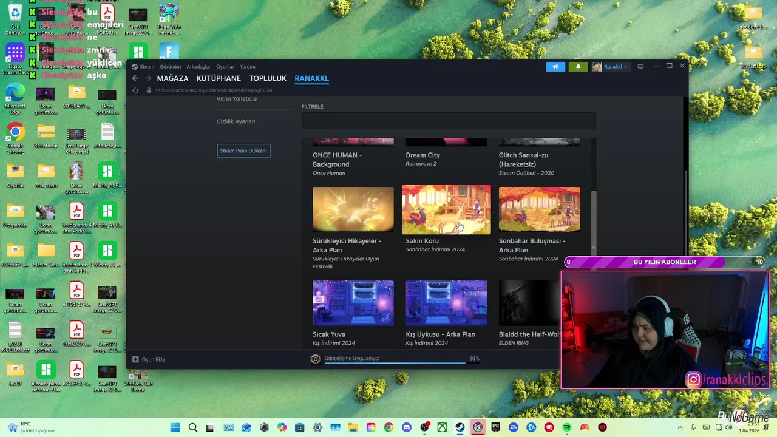Open Xbox app from the taskbar
This screenshot has height=437, width=777.
(443, 427)
